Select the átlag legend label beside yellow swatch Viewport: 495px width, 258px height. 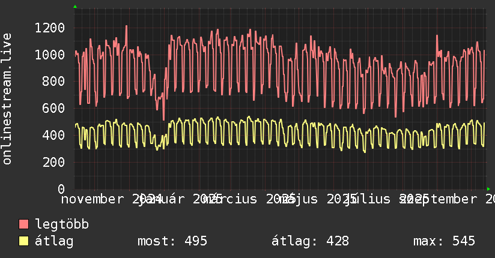pyautogui.click(x=54, y=241)
